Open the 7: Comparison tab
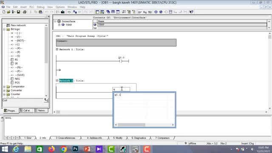Image resolution: width=272 pixels, height=153 pixels. [x=162, y=138]
